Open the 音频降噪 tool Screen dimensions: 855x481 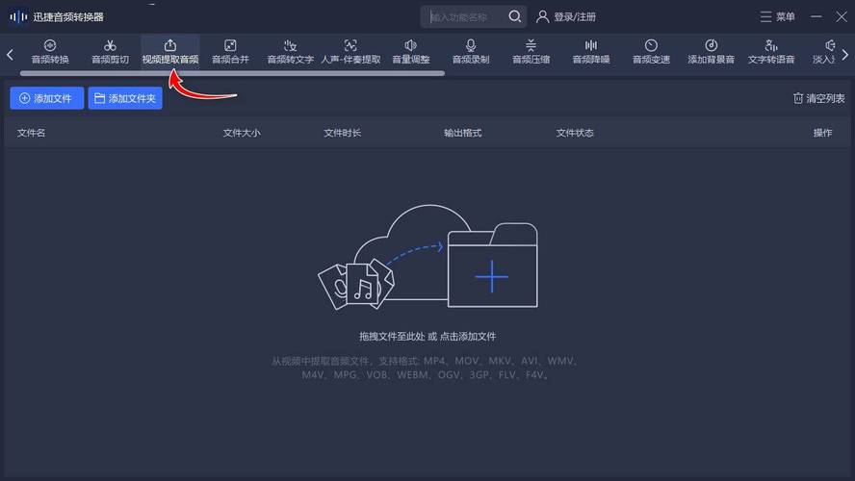(x=591, y=52)
